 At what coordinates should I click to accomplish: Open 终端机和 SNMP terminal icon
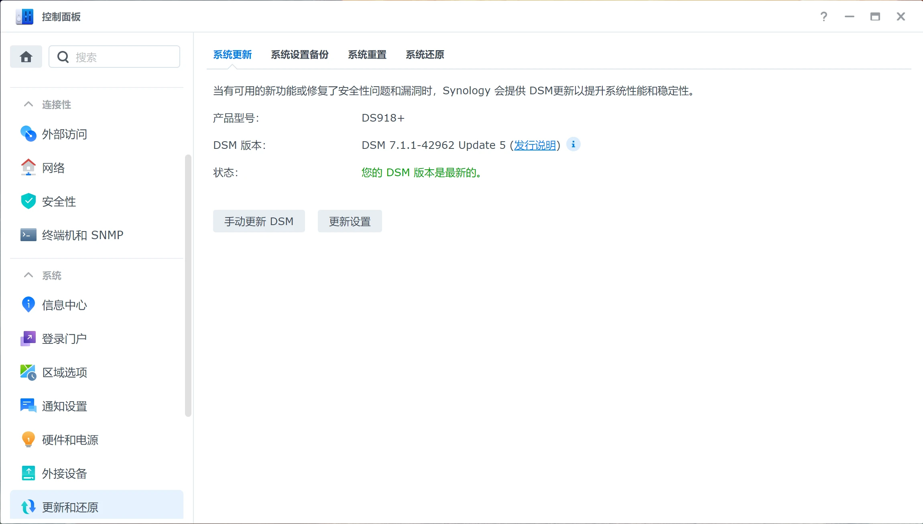28,235
